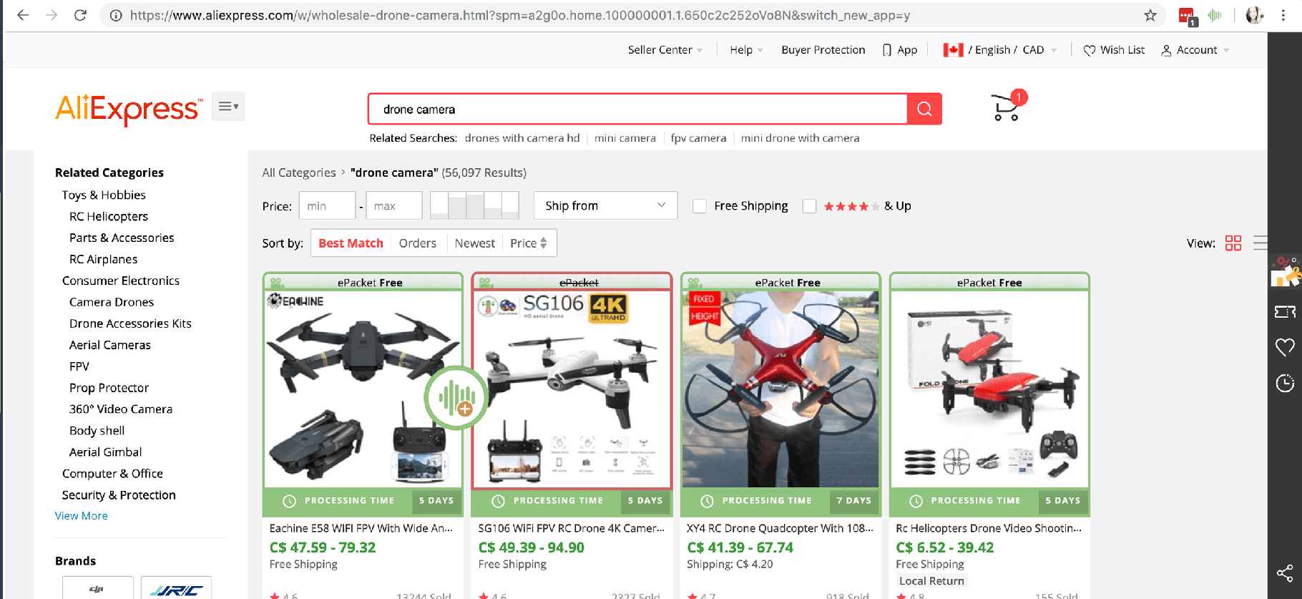Click the ticket coupon icon in sidebar
Screen dimensions: 1302x599
click(1285, 312)
